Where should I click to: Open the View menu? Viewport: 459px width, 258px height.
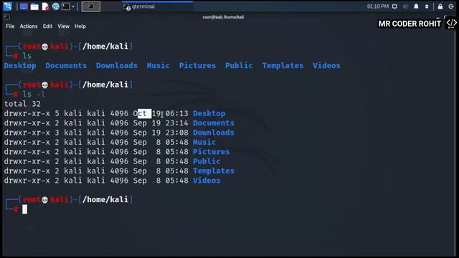[x=63, y=27]
